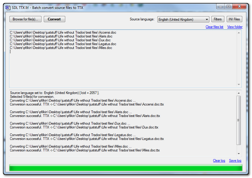Open the View folder link

[x=235, y=27]
